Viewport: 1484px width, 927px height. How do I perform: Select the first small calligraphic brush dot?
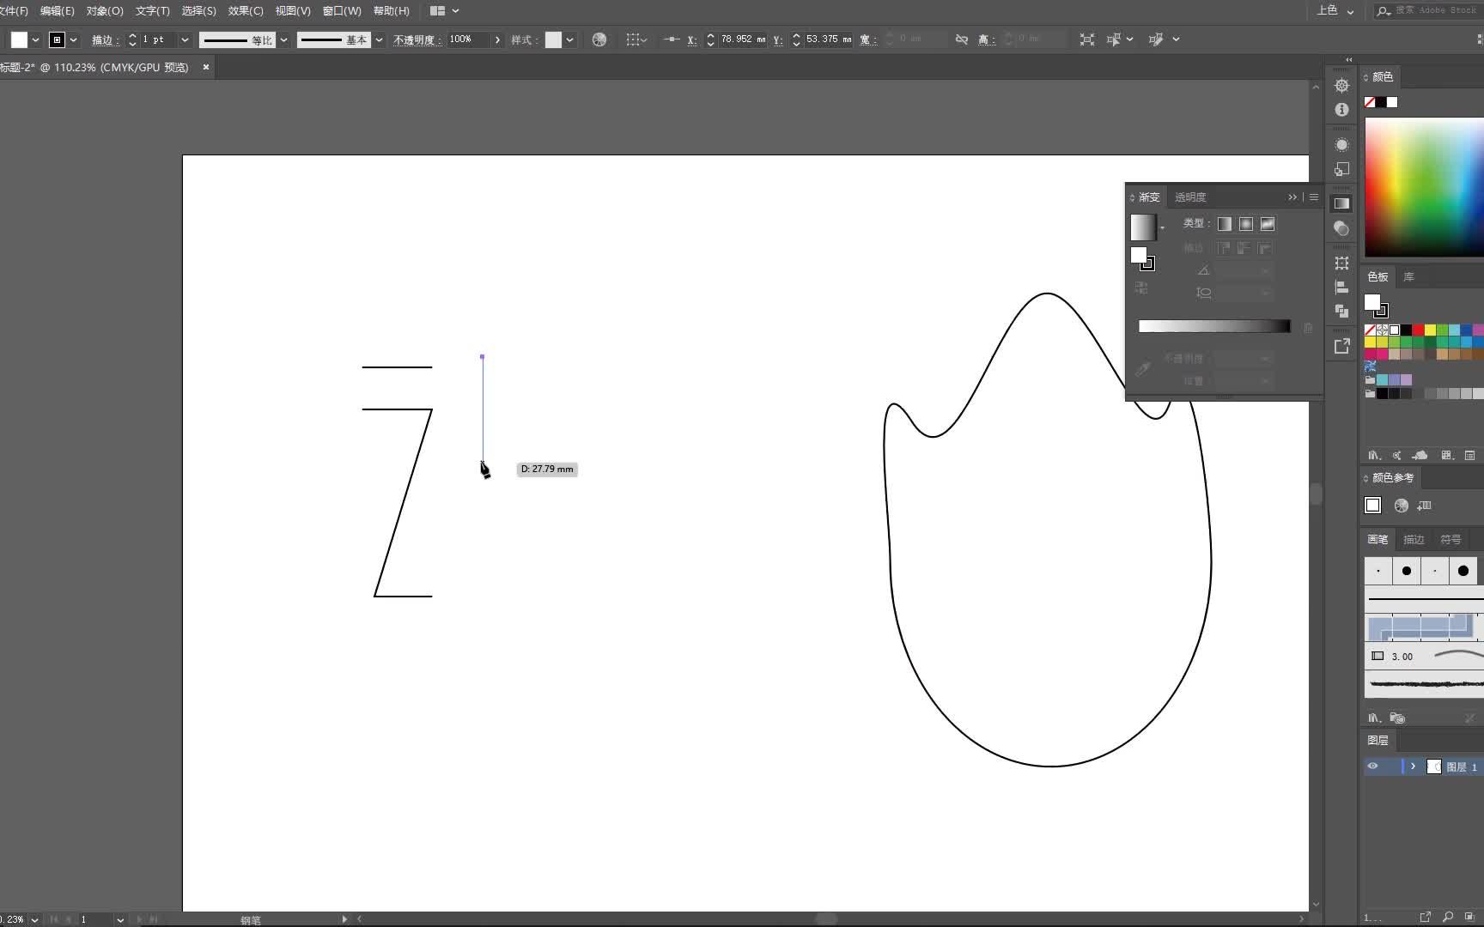(x=1378, y=571)
